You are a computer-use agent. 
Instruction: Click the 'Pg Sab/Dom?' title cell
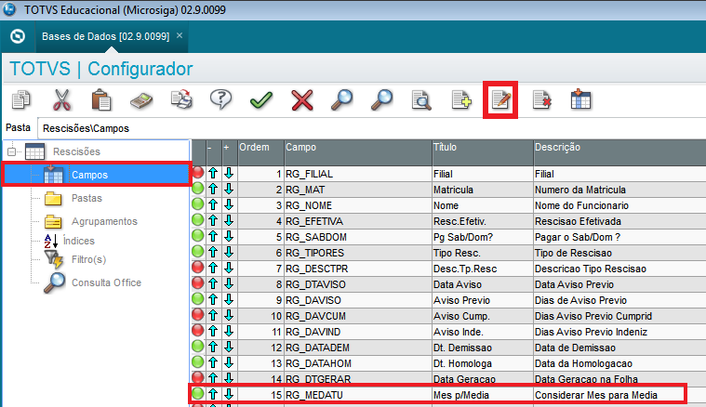482,237
